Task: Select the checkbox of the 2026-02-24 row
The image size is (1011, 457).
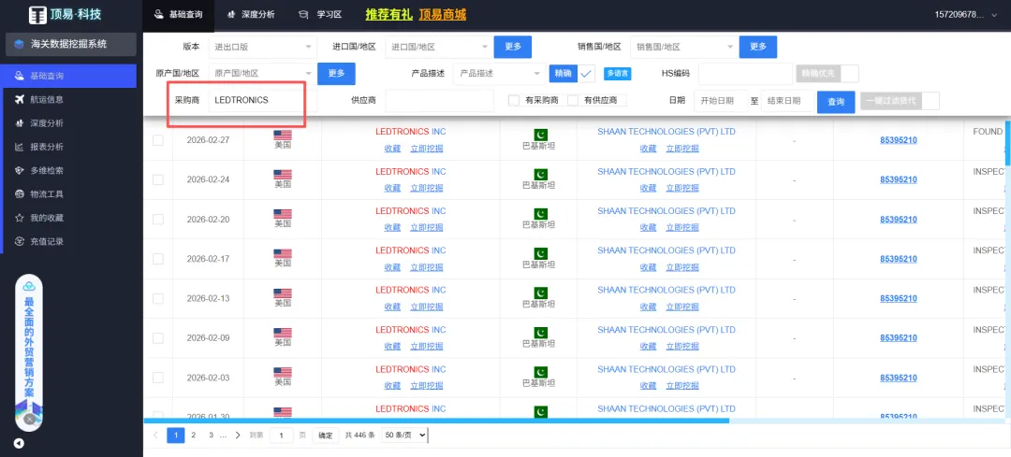Action: (158, 179)
